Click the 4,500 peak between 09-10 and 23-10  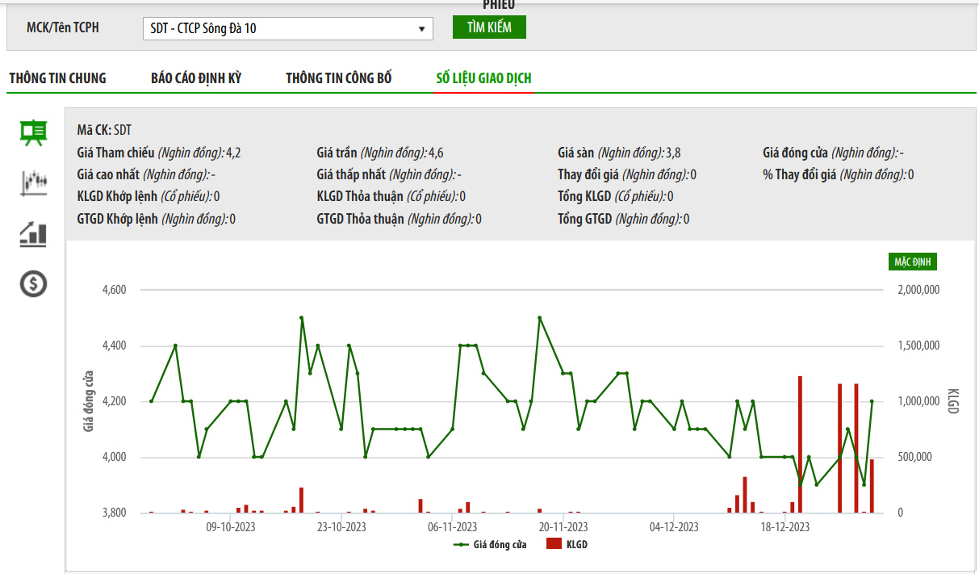coord(301,318)
